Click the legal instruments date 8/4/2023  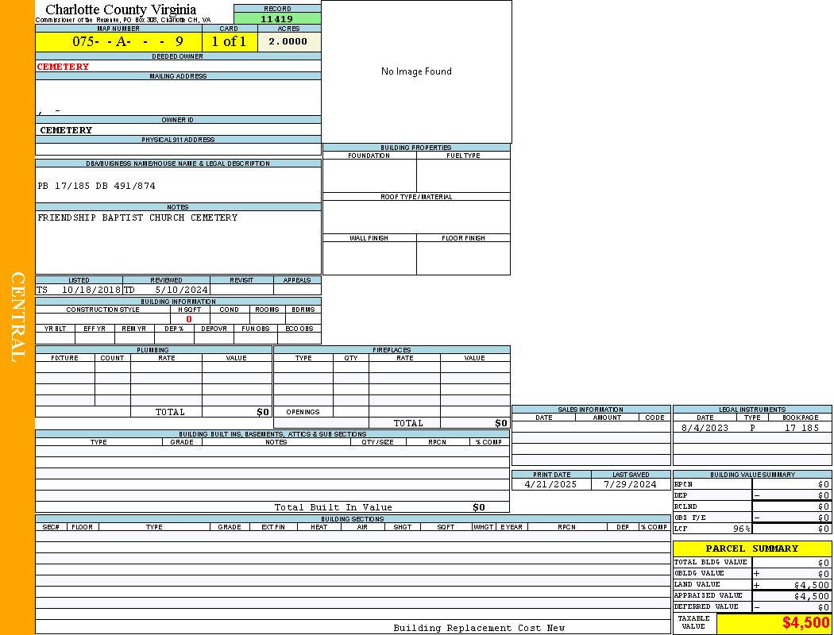(x=705, y=428)
